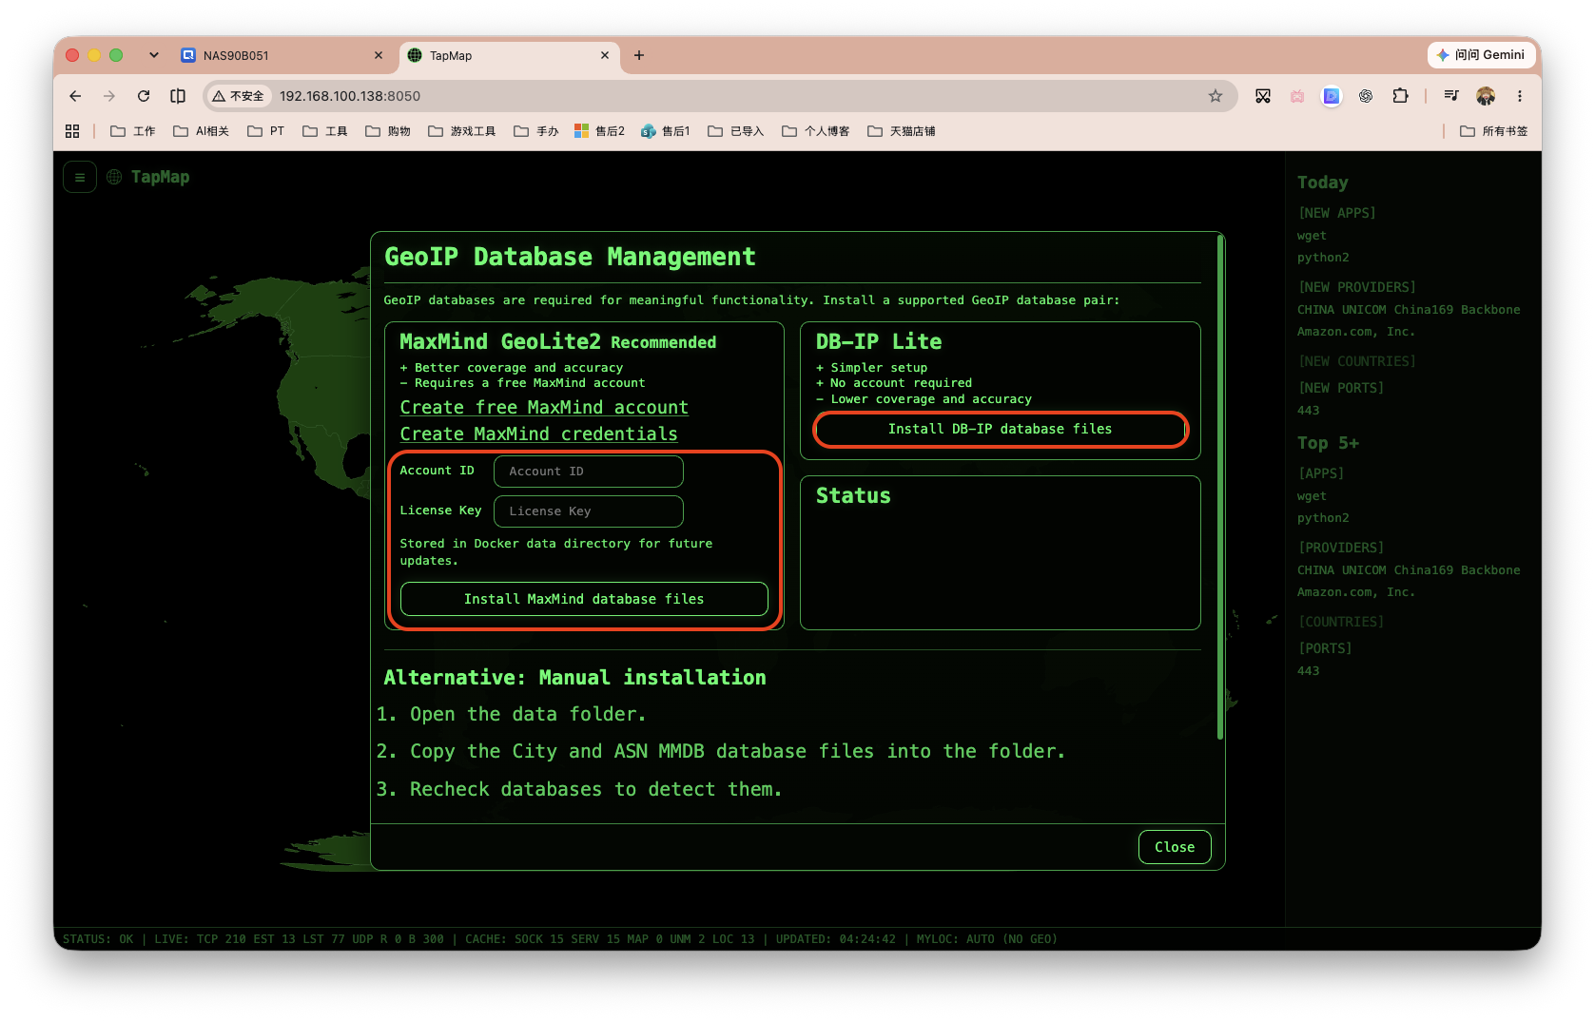Open the 售后2 bookmark
Viewport: 1595px width, 1021px height.
(x=599, y=131)
